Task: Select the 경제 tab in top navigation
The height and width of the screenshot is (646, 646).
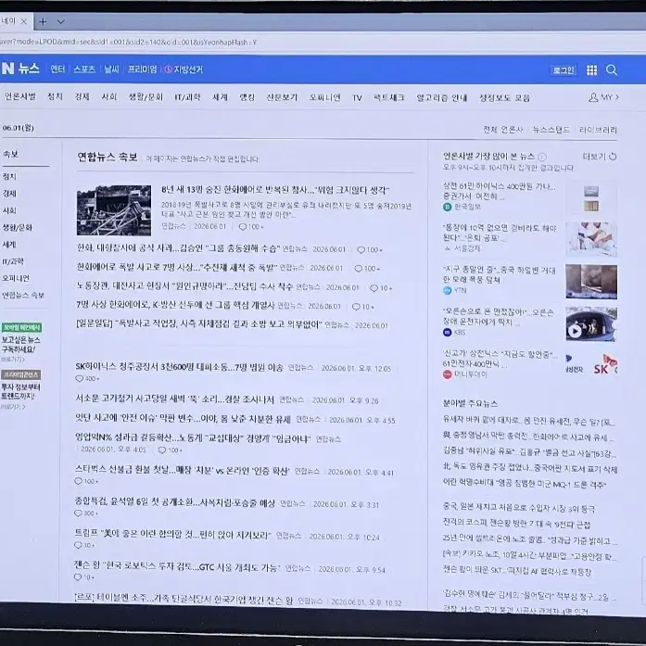Action: pos(82,96)
